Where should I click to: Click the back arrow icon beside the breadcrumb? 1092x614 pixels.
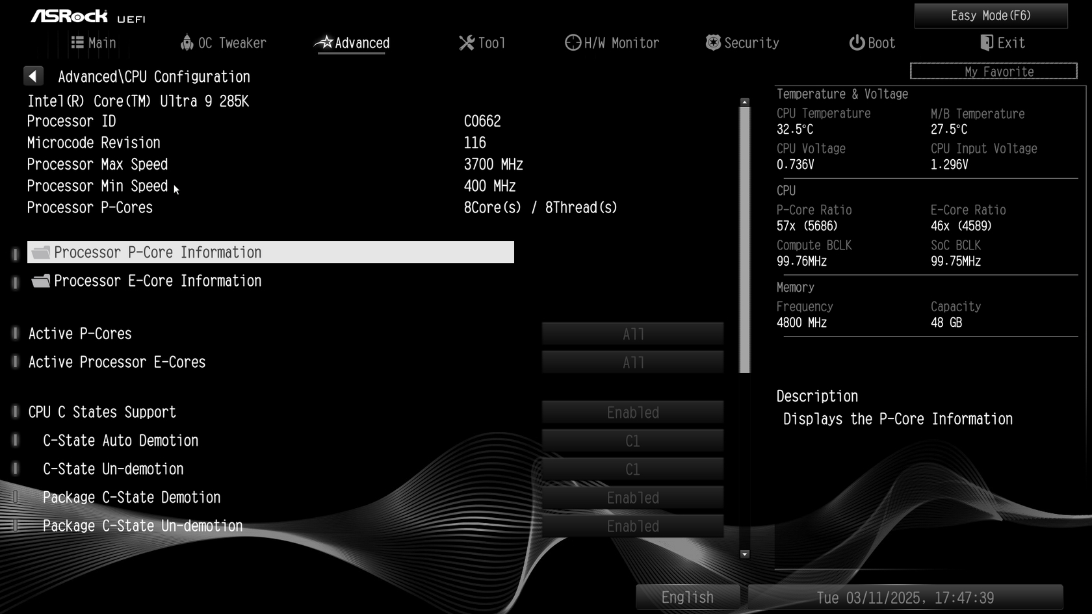pyautogui.click(x=33, y=76)
